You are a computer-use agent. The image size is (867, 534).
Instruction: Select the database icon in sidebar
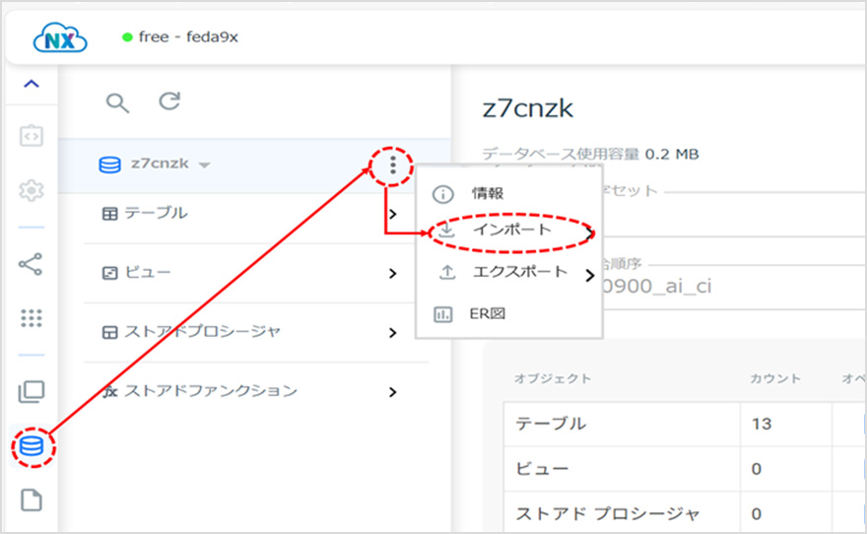point(32,446)
